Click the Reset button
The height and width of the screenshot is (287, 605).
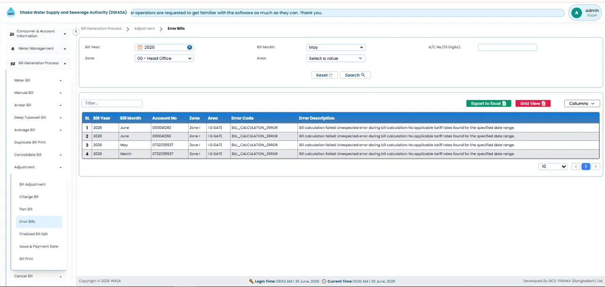point(324,75)
